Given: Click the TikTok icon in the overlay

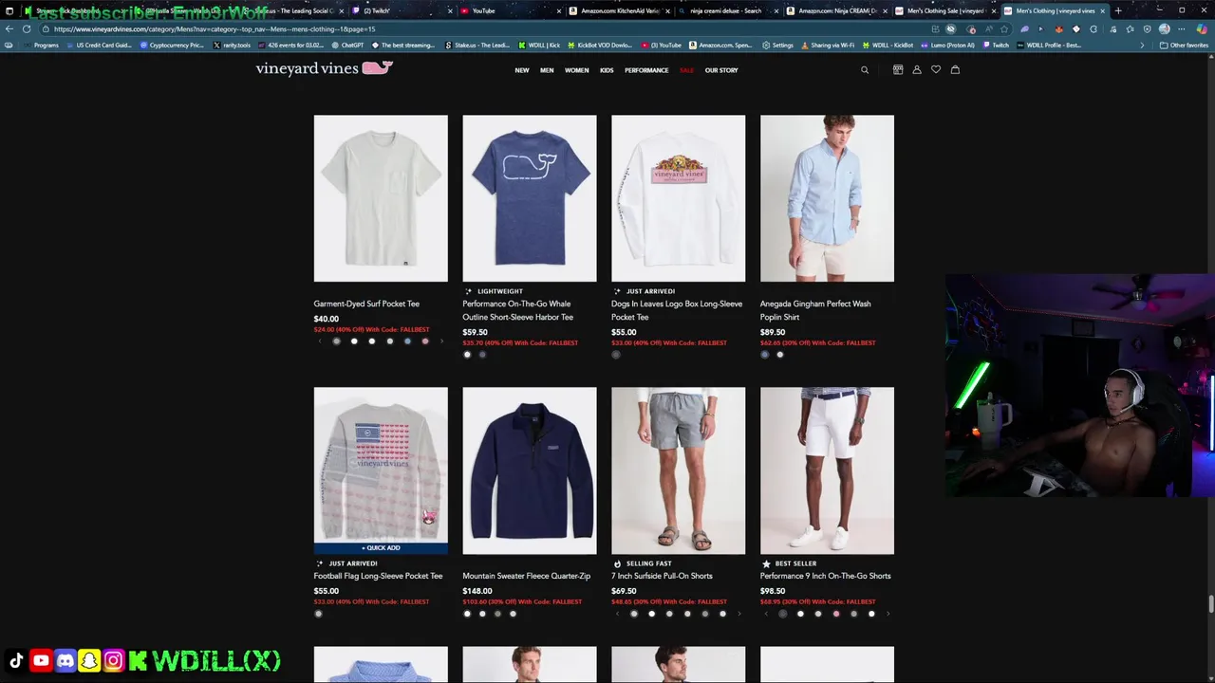Looking at the screenshot, I should [x=16, y=661].
